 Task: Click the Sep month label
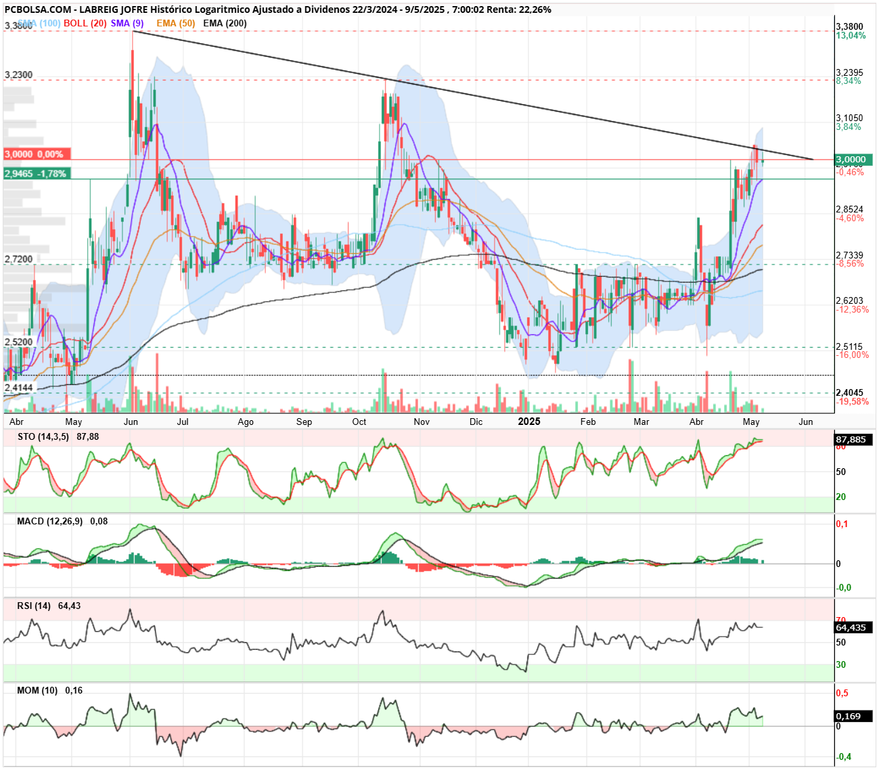tap(305, 422)
